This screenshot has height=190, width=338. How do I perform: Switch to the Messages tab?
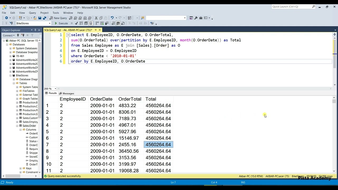point(67,93)
